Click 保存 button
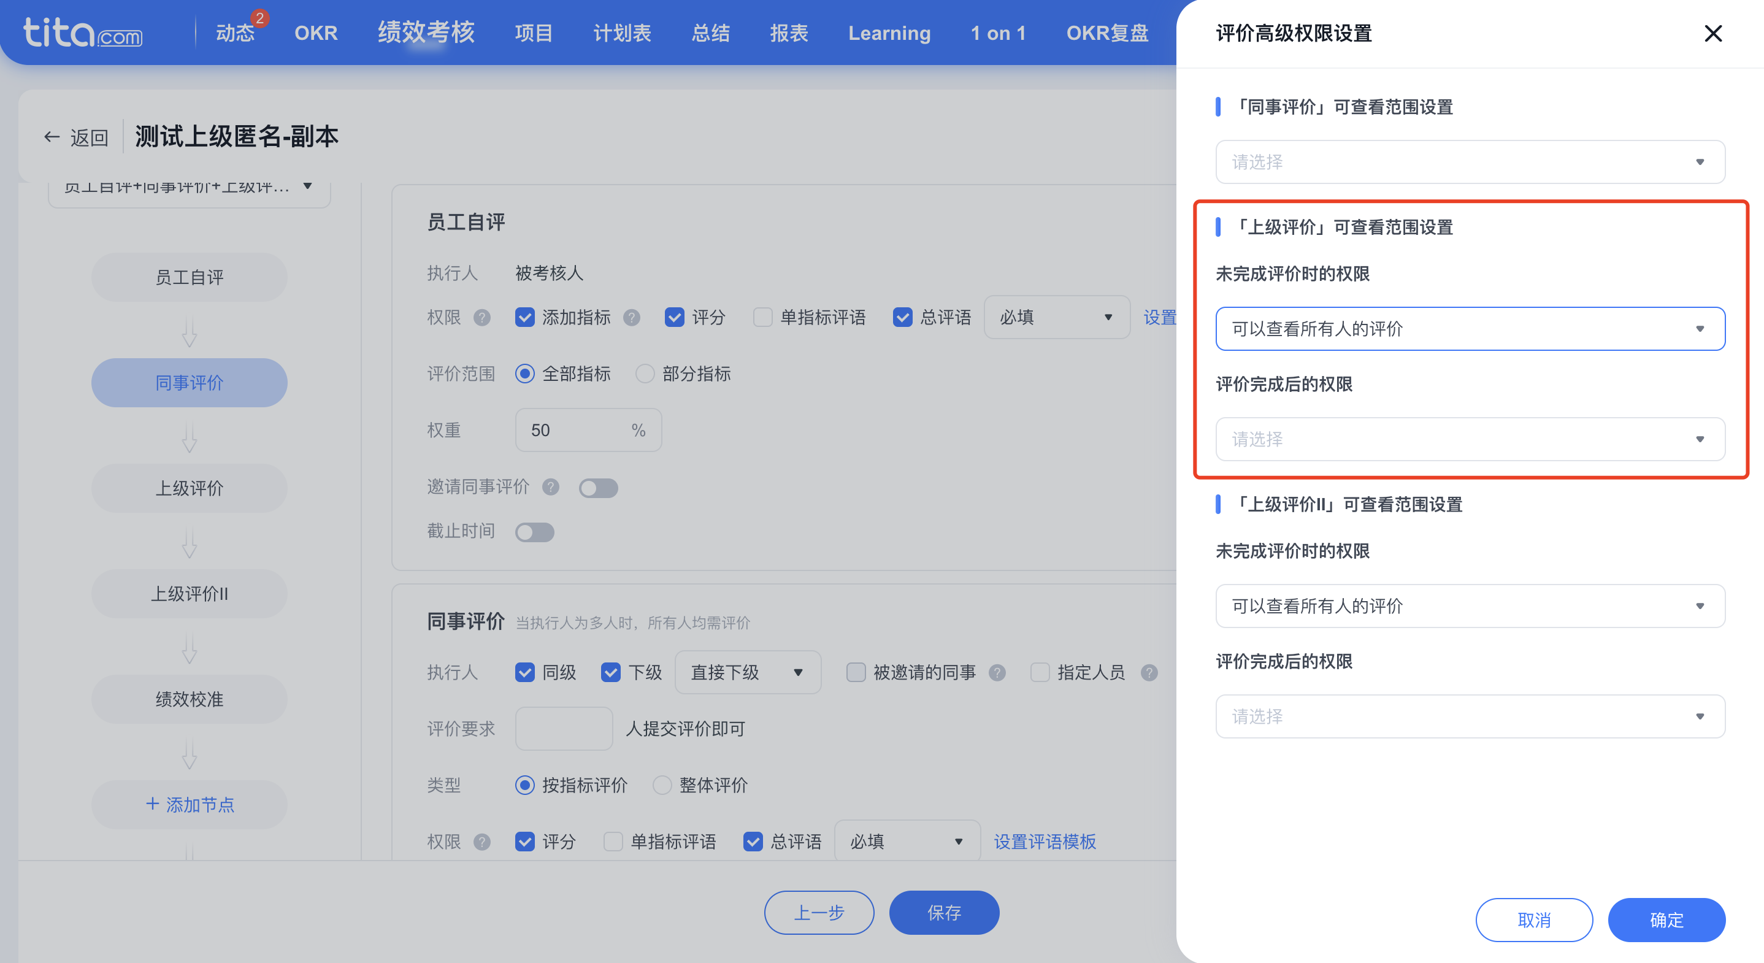 943,912
